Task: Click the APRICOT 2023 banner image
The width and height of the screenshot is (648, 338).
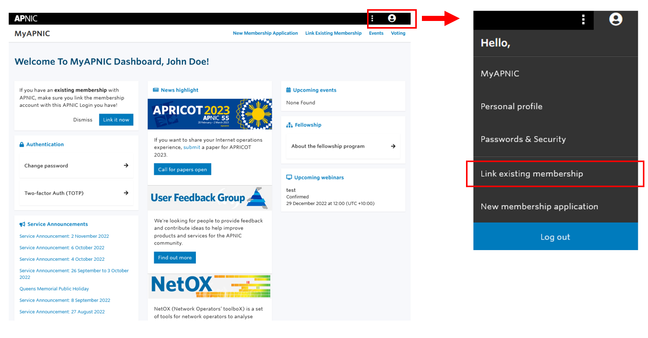Action: (210, 114)
